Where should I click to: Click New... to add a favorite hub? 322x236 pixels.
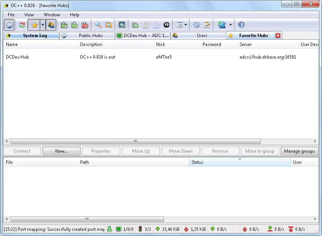click(61, 151)
